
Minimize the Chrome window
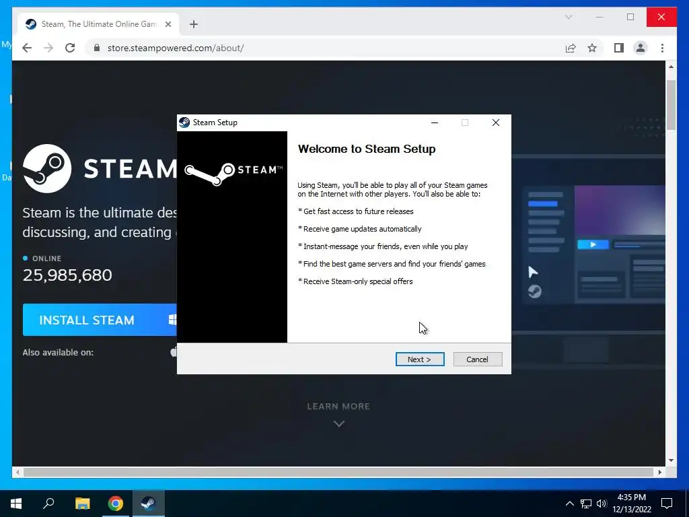[x=600, y=17]
